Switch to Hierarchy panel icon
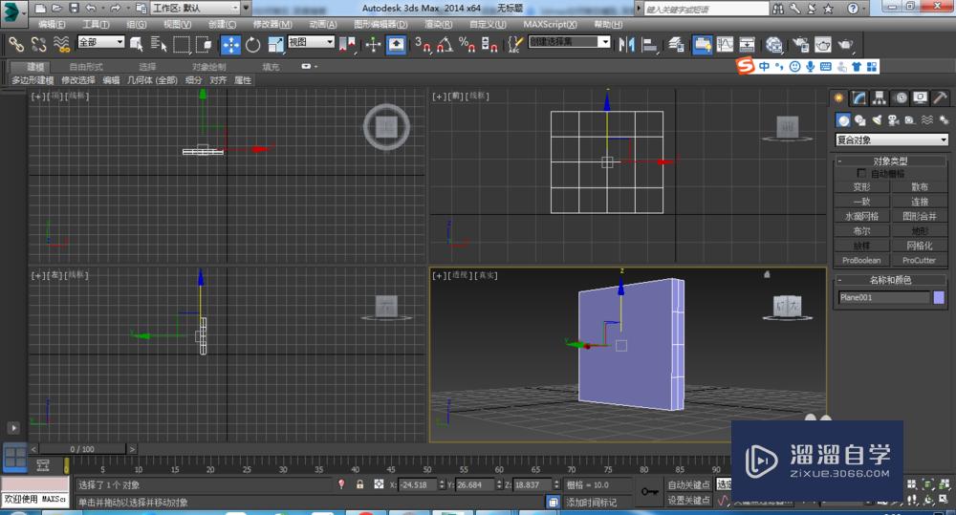Image resolution: width=956 pixels, height=515 pixels. click(879, 97)
